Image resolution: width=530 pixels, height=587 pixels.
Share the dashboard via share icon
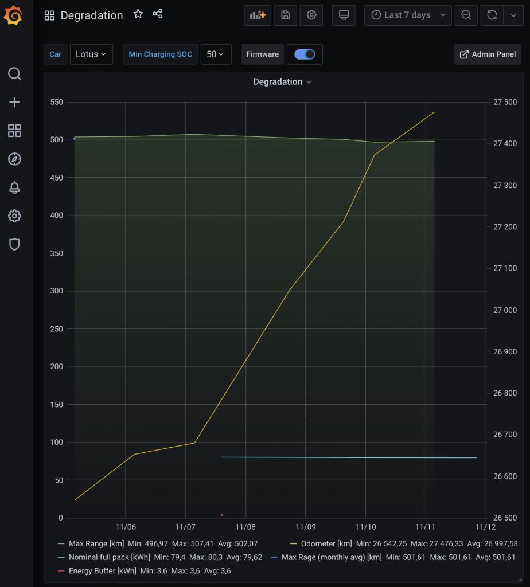(x=158, y=14)
